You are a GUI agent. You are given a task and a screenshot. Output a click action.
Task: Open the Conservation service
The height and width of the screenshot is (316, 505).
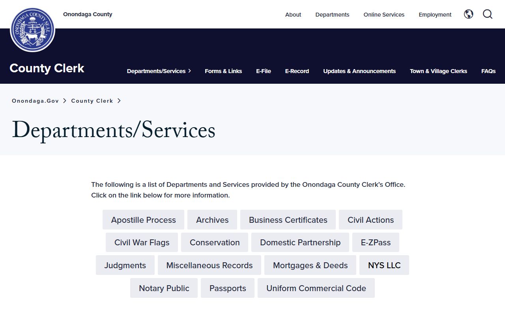pos(215,242)
